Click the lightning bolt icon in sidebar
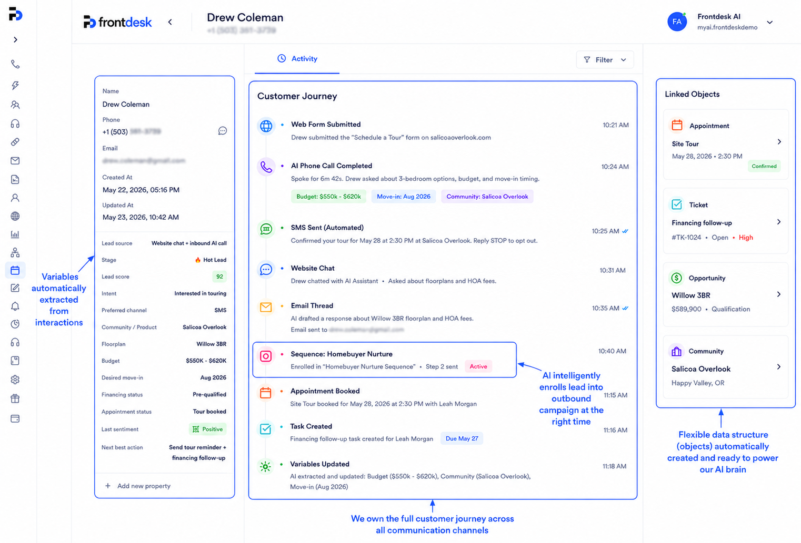Viewport: 801px width, 543px height. click(15, 85)
